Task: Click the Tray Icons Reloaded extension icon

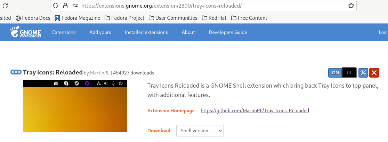Action: coord(16,72)
